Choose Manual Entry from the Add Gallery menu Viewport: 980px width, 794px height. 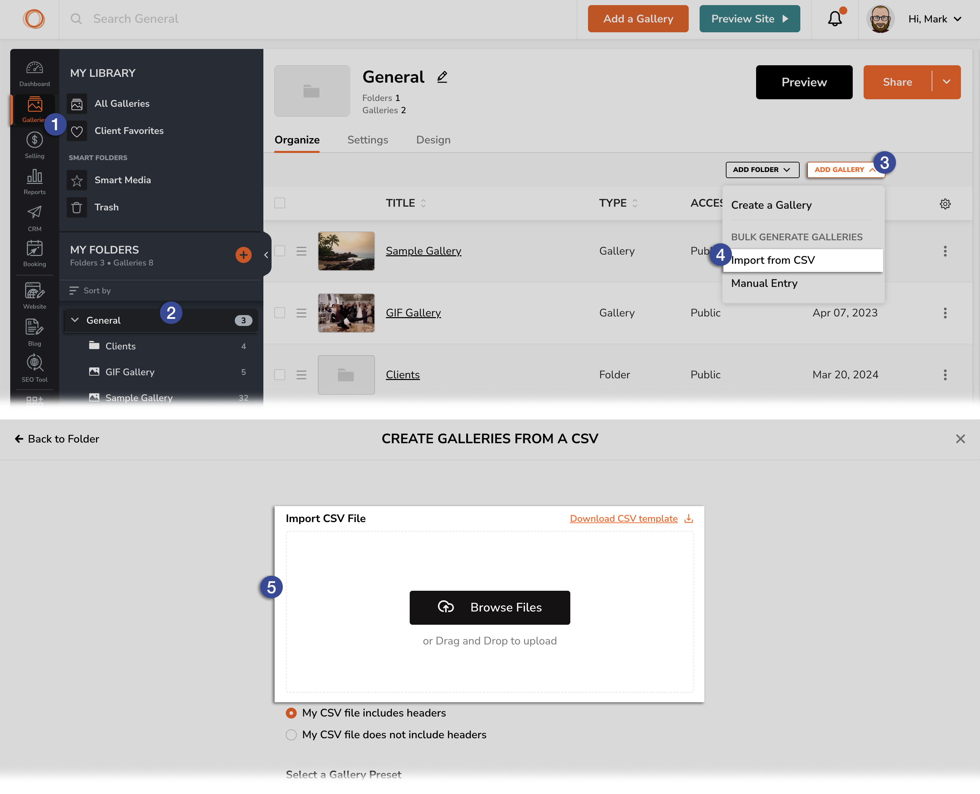(x=764, y=283)
